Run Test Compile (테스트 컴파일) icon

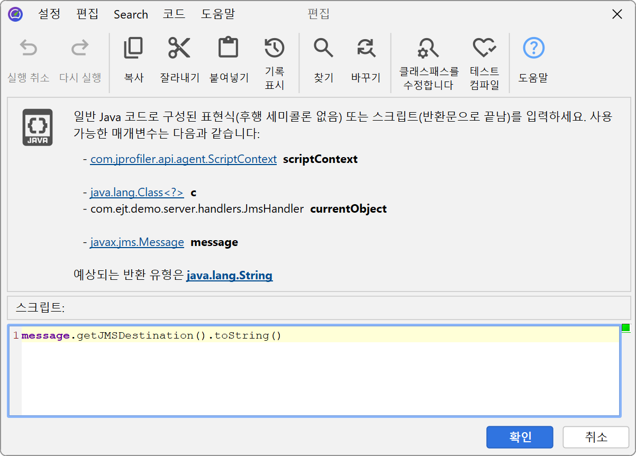(x=484, y=48)
